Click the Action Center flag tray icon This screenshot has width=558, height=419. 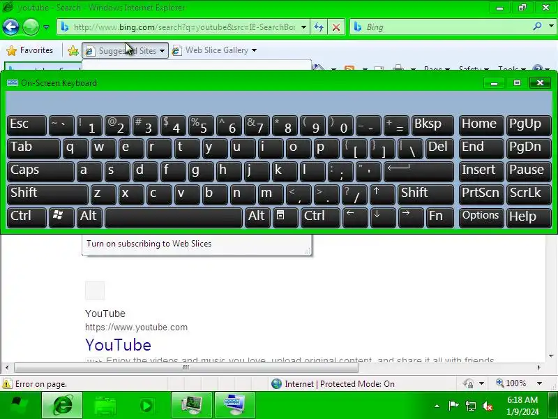click(x=453, y=406)
